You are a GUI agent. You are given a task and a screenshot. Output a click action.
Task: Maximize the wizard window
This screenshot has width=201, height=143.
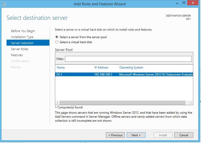point(184,3)
